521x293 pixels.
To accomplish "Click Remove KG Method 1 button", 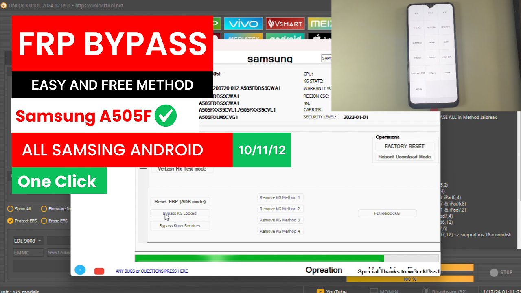I will pyautogui.click(x=280, y=197).
